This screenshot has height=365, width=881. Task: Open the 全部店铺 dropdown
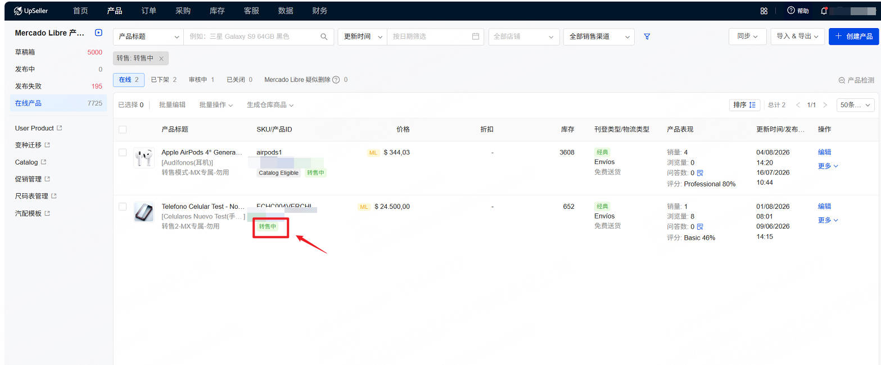[524, 36]
